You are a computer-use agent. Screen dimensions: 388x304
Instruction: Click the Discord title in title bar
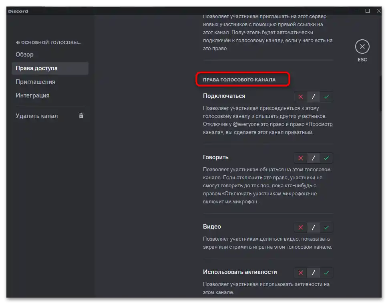click(x=18, y=11)
